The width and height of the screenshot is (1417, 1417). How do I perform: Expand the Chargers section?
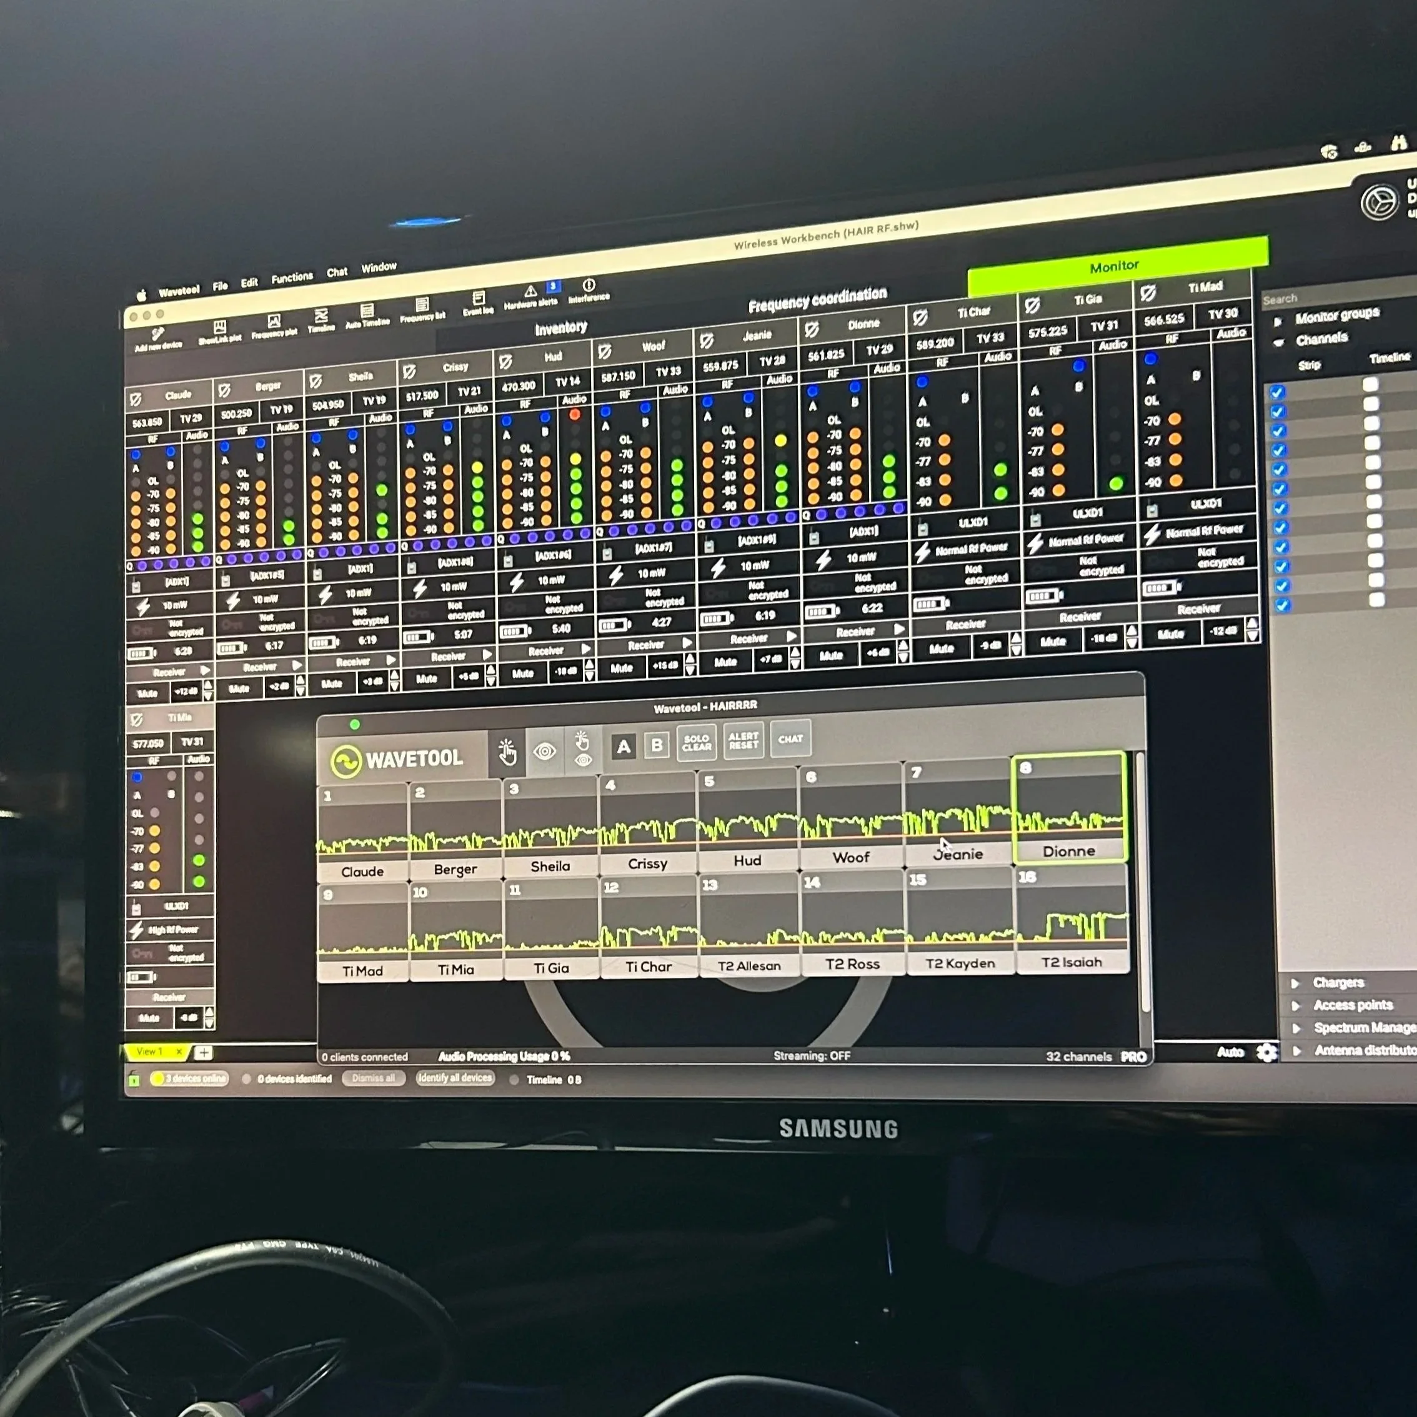coord(1296,983)
